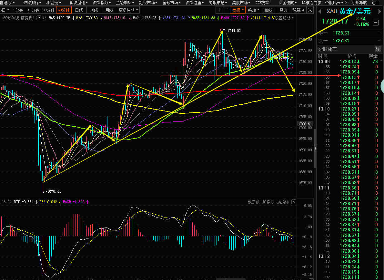Click 改参数 to edit indicator parameters
This screenshot has width=384, height=280.
tap(253, 202)
